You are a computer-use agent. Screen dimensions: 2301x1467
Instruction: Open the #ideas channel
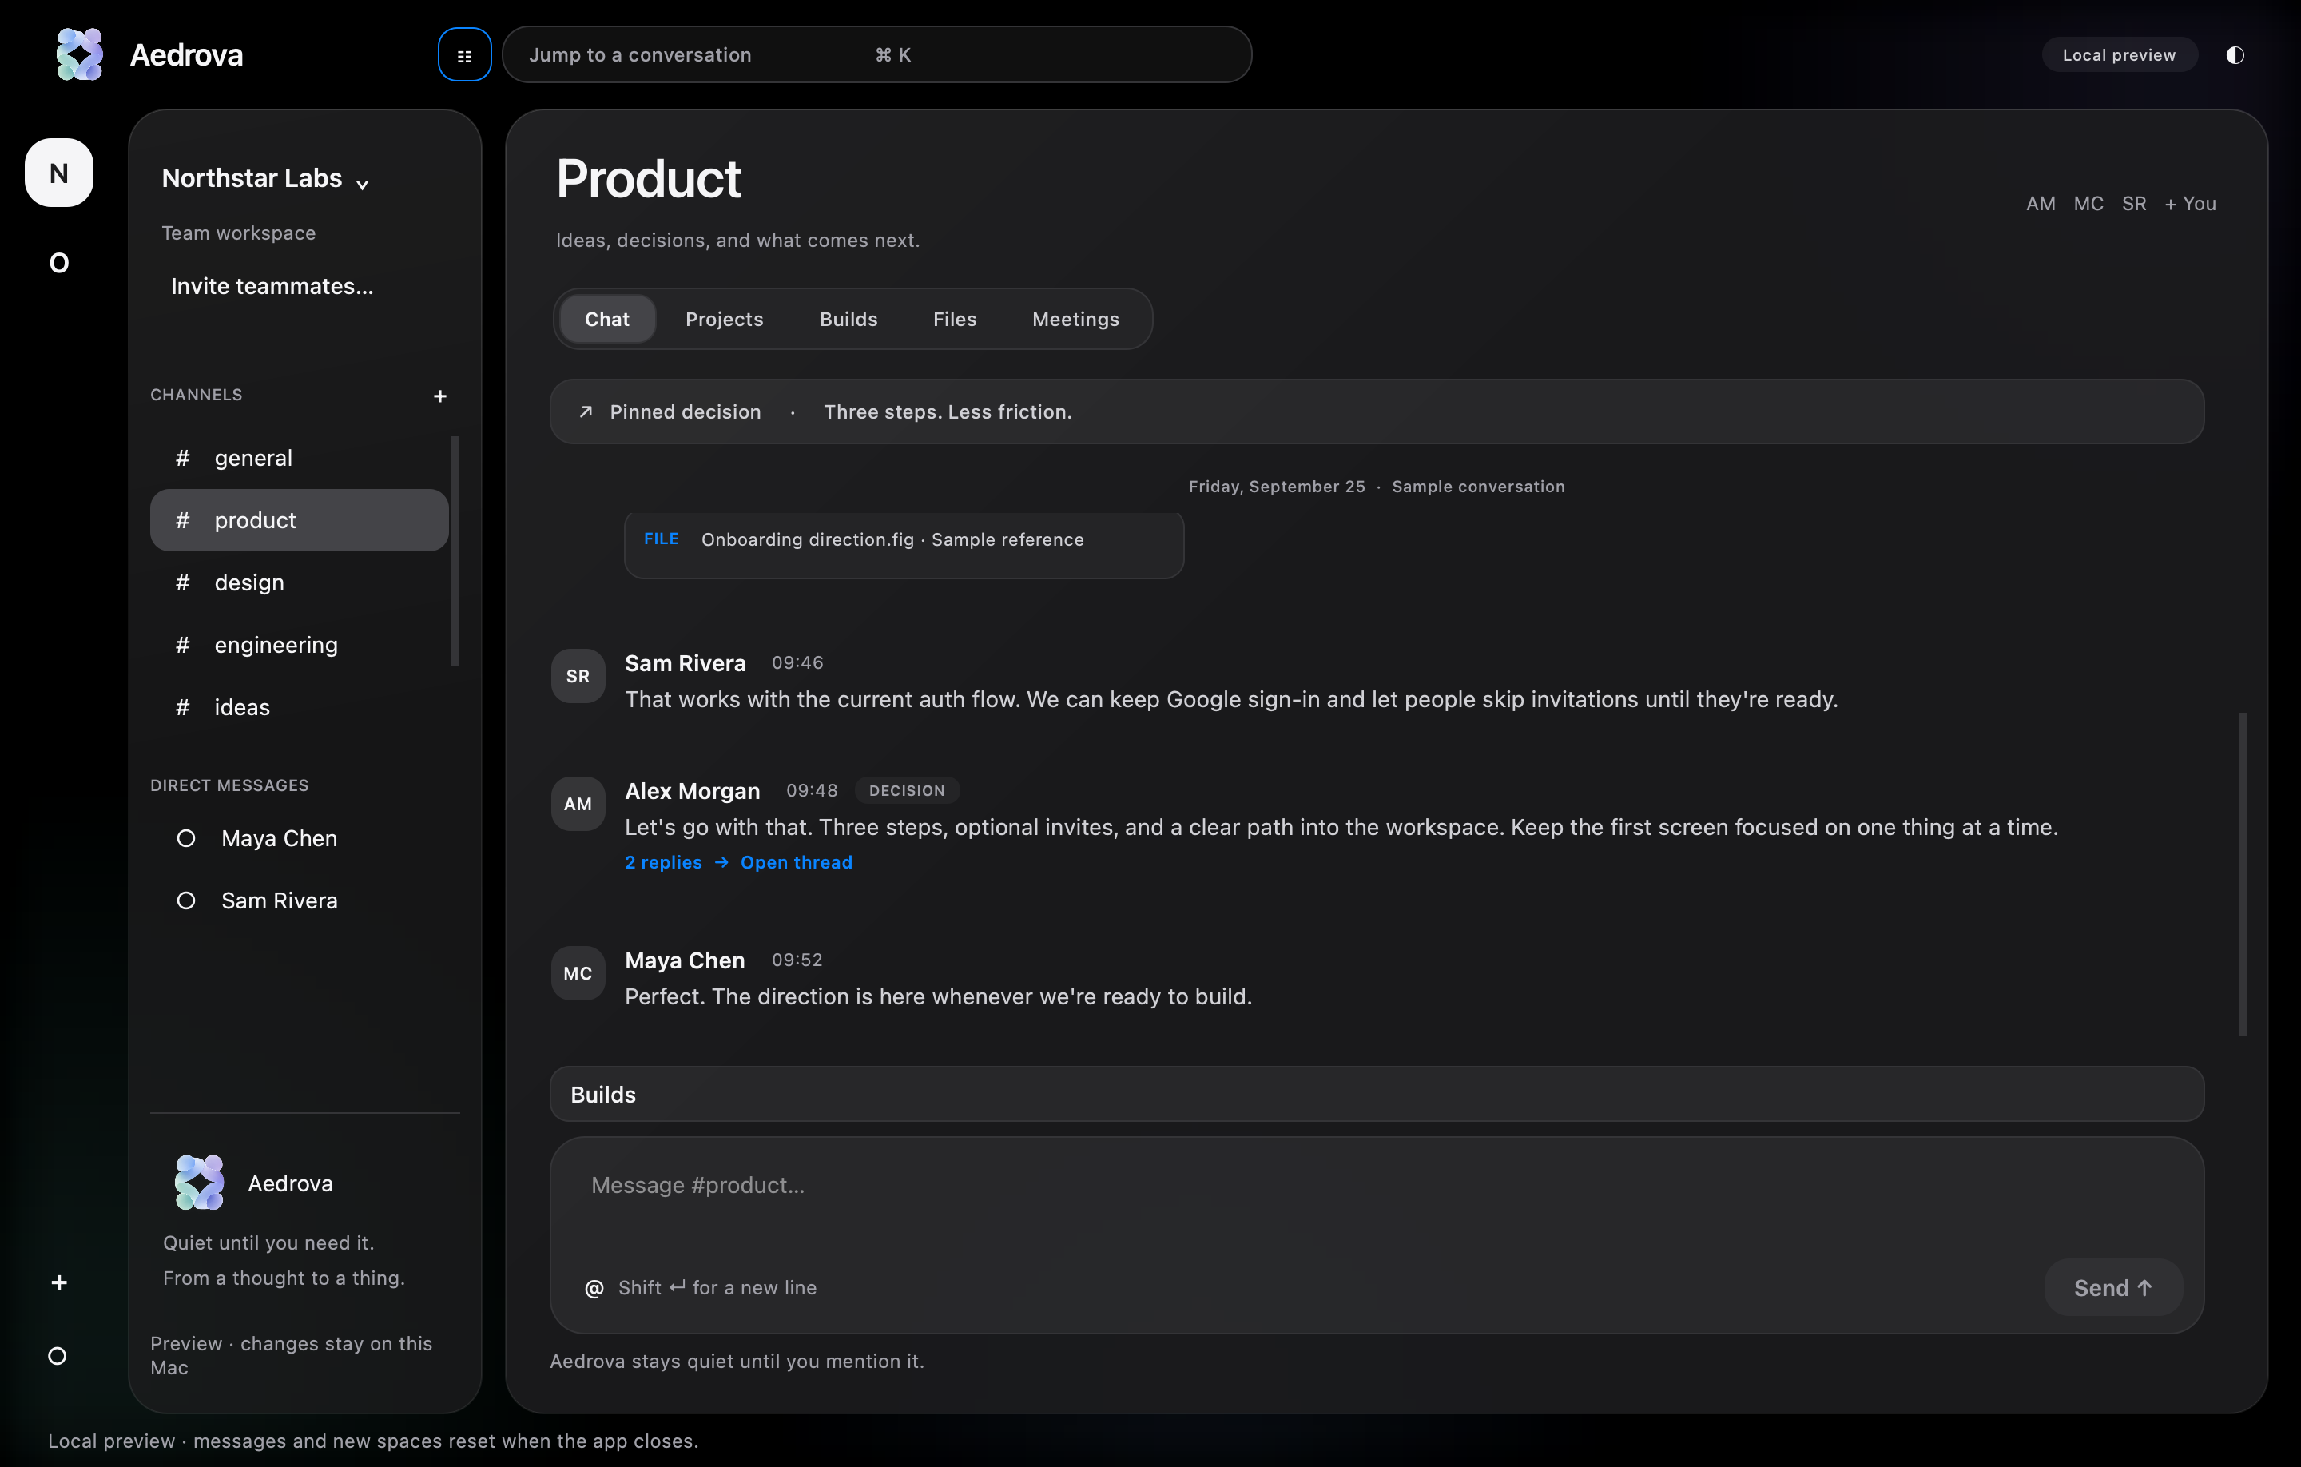(299, 707)
